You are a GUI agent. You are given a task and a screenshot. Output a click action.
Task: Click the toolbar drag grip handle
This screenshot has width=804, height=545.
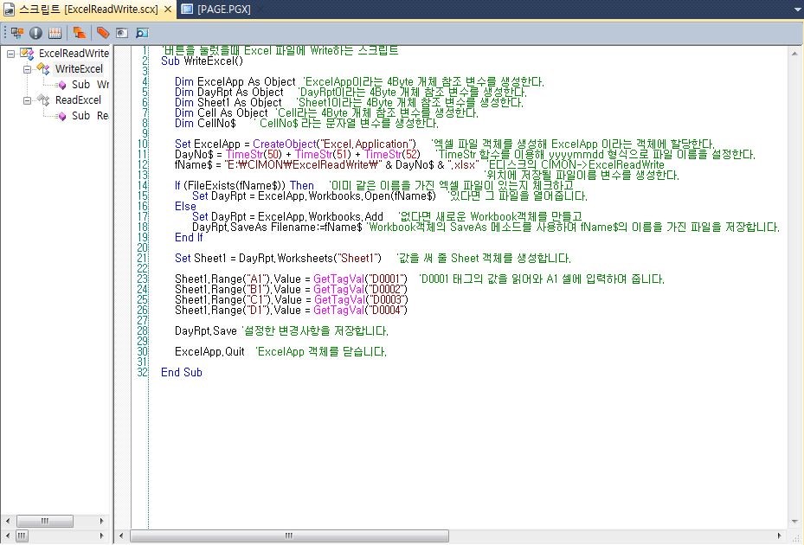pyautogui.click(x=5, y=33)
